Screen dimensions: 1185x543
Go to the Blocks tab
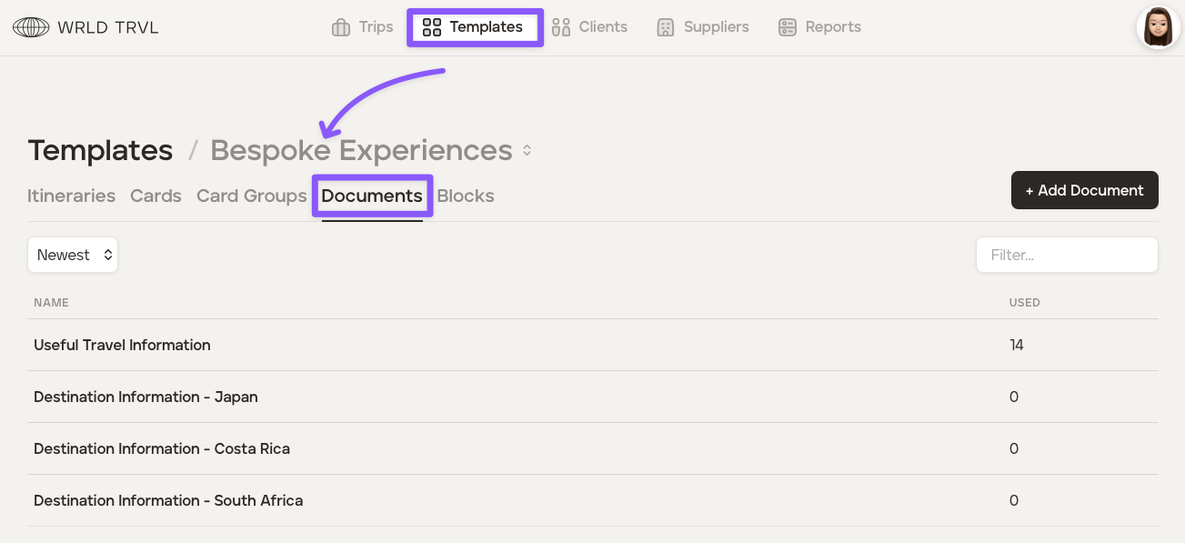pyautogui.click(x=466, y=196)
